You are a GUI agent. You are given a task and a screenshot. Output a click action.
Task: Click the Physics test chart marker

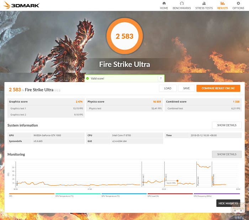click(198, 181)
